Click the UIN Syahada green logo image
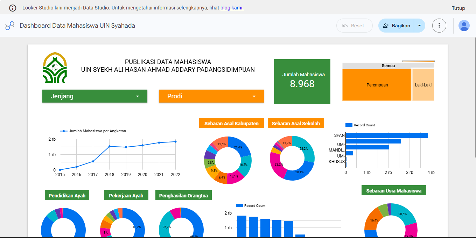476x238 pixels. (55, 68)
